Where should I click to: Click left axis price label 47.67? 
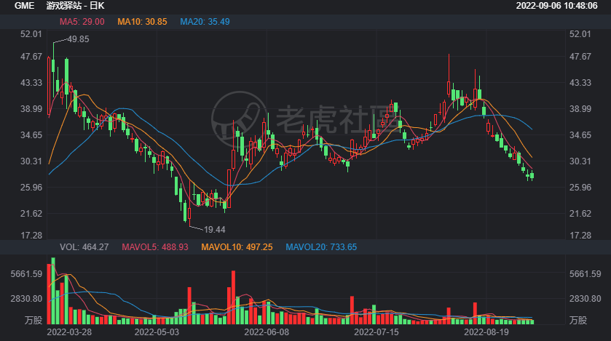click(31, 57)
